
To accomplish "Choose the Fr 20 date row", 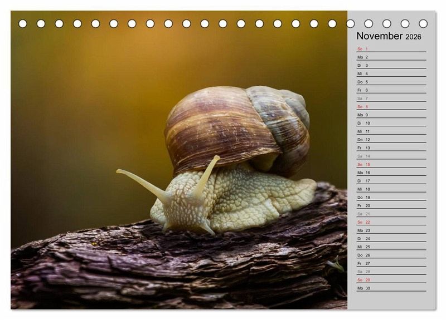I will point(391,206).
